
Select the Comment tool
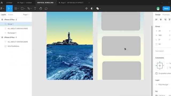click(x=46, y=9)
